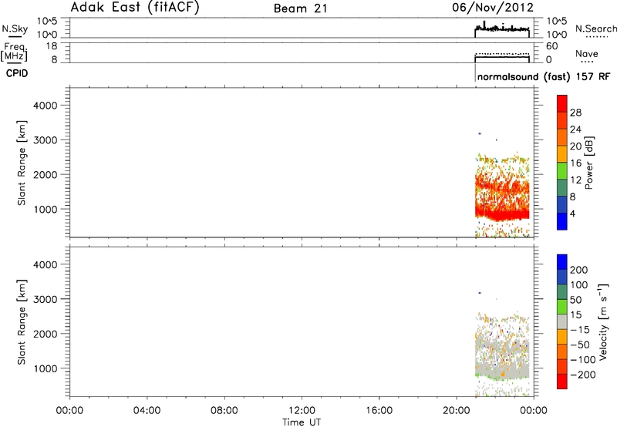The image size is (617, 427).
Task: Click the red backscatter band in the power panel
Action: click(x=502, y=213)
